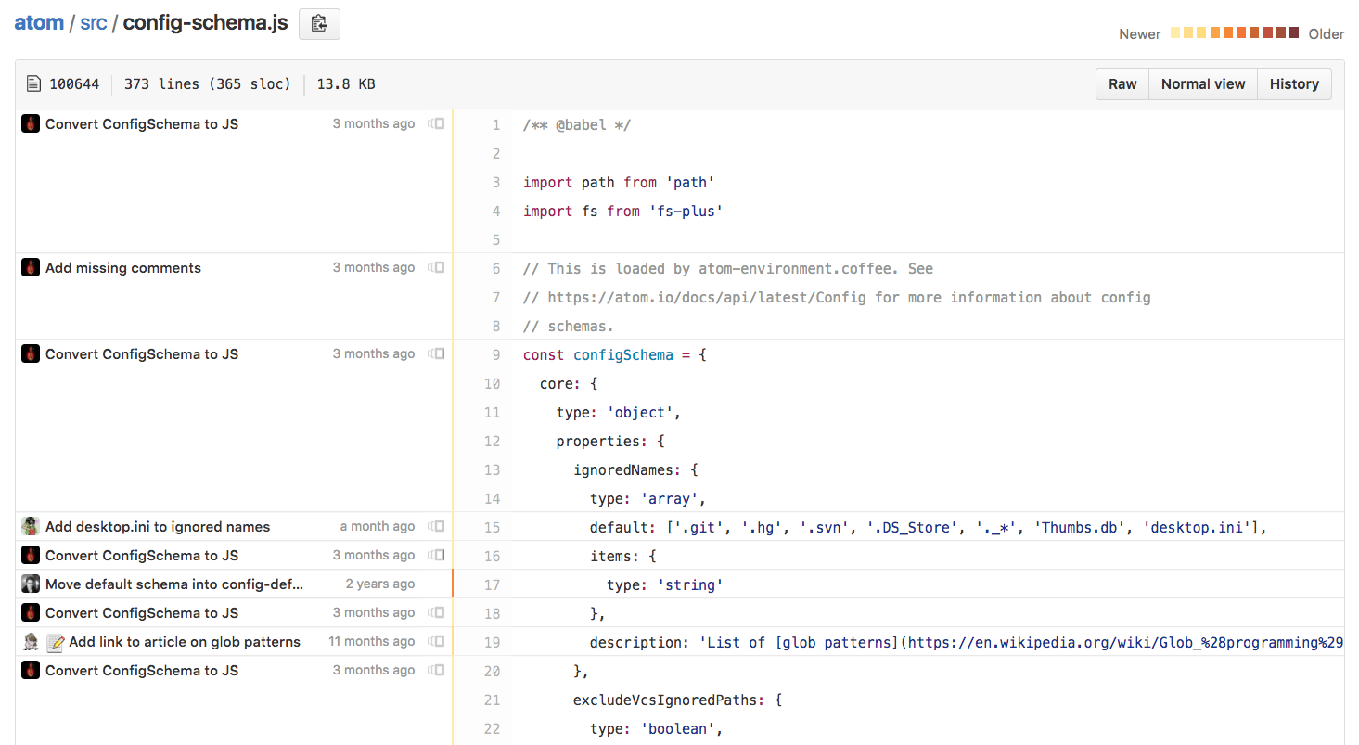Open 'Add desktop.ini to ignored names' commit
This screenshot has height=745, width=1359.
(x=158, y=526)
